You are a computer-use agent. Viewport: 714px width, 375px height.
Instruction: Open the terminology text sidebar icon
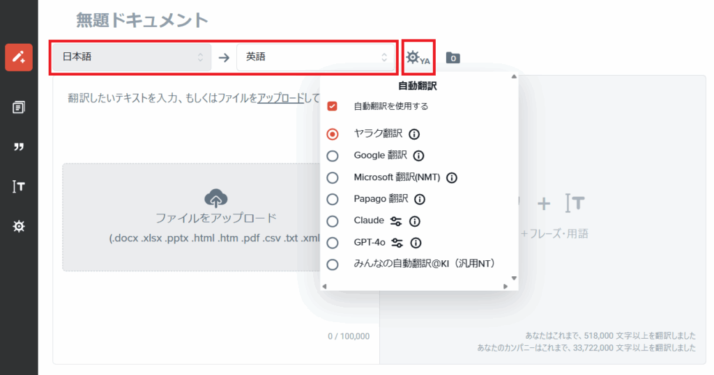[19, 186]
